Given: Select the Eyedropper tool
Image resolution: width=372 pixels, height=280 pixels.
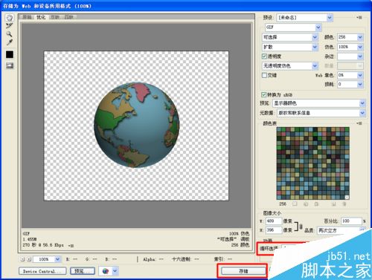Looking at the screenshot, I should click(x=10, y=42).
